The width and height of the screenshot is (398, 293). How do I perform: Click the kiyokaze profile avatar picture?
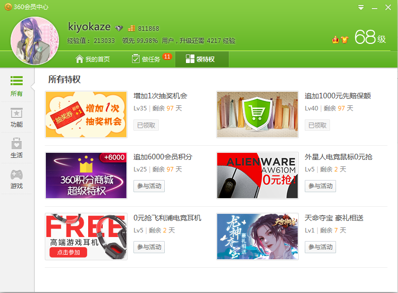[x=35, y=41]
